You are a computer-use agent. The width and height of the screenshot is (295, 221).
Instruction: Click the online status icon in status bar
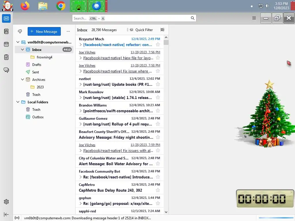click(x=17, y=218)
